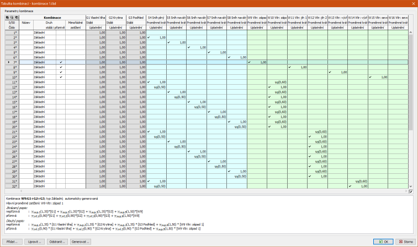Viewport: 418px width, 247px height.
Task: Click the G1 Vlastní tíha column header
Action: 96,18
